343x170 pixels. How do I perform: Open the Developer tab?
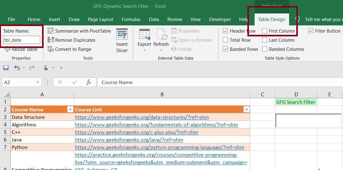coord(220,19)
